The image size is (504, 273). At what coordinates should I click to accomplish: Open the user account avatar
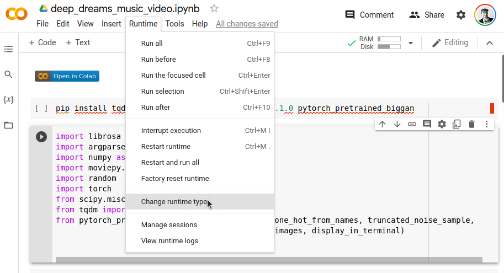[485, 15]
